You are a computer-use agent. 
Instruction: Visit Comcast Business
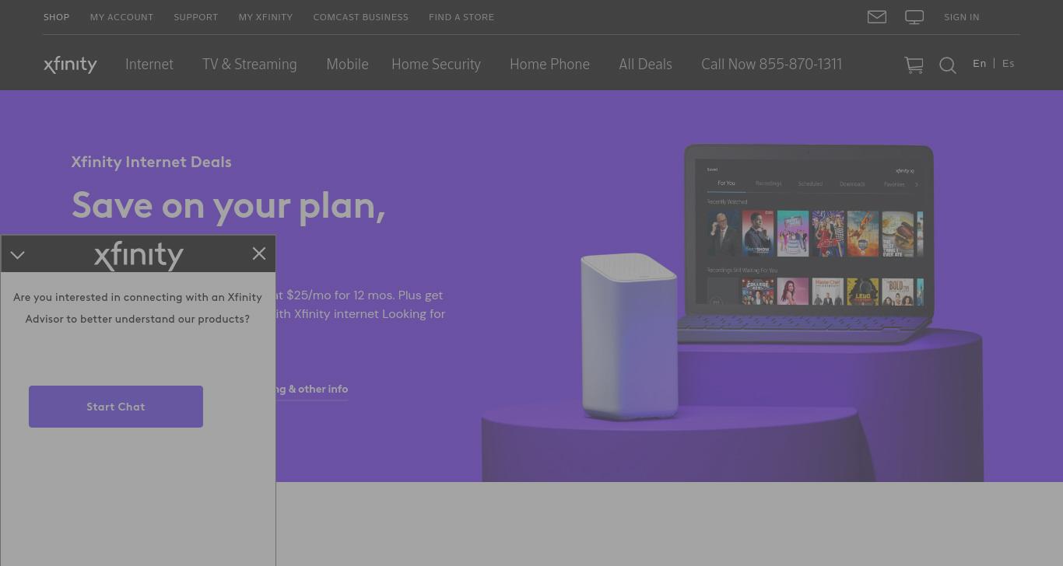pos(360,17)
